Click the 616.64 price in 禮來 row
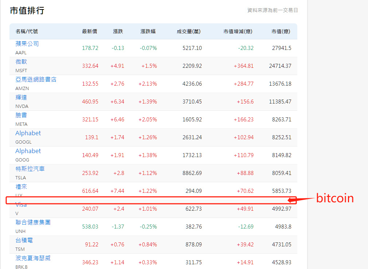The height and width of the screenshot is (269, 368). 90,191
